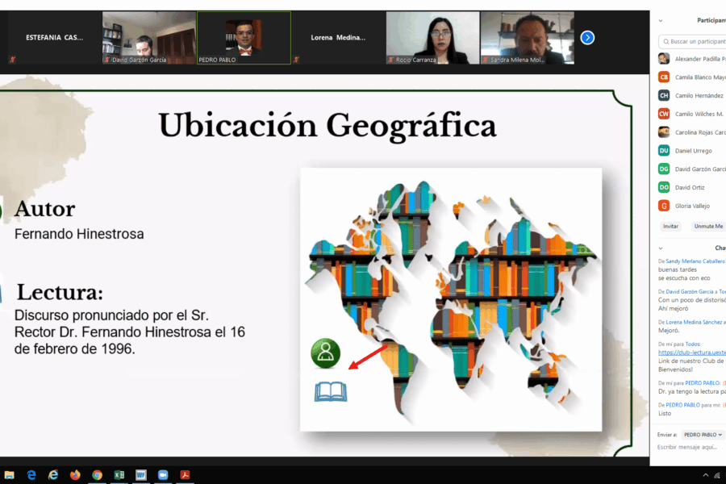Open the 'Enviar a' recipient dropdown

tap(703, 435)
